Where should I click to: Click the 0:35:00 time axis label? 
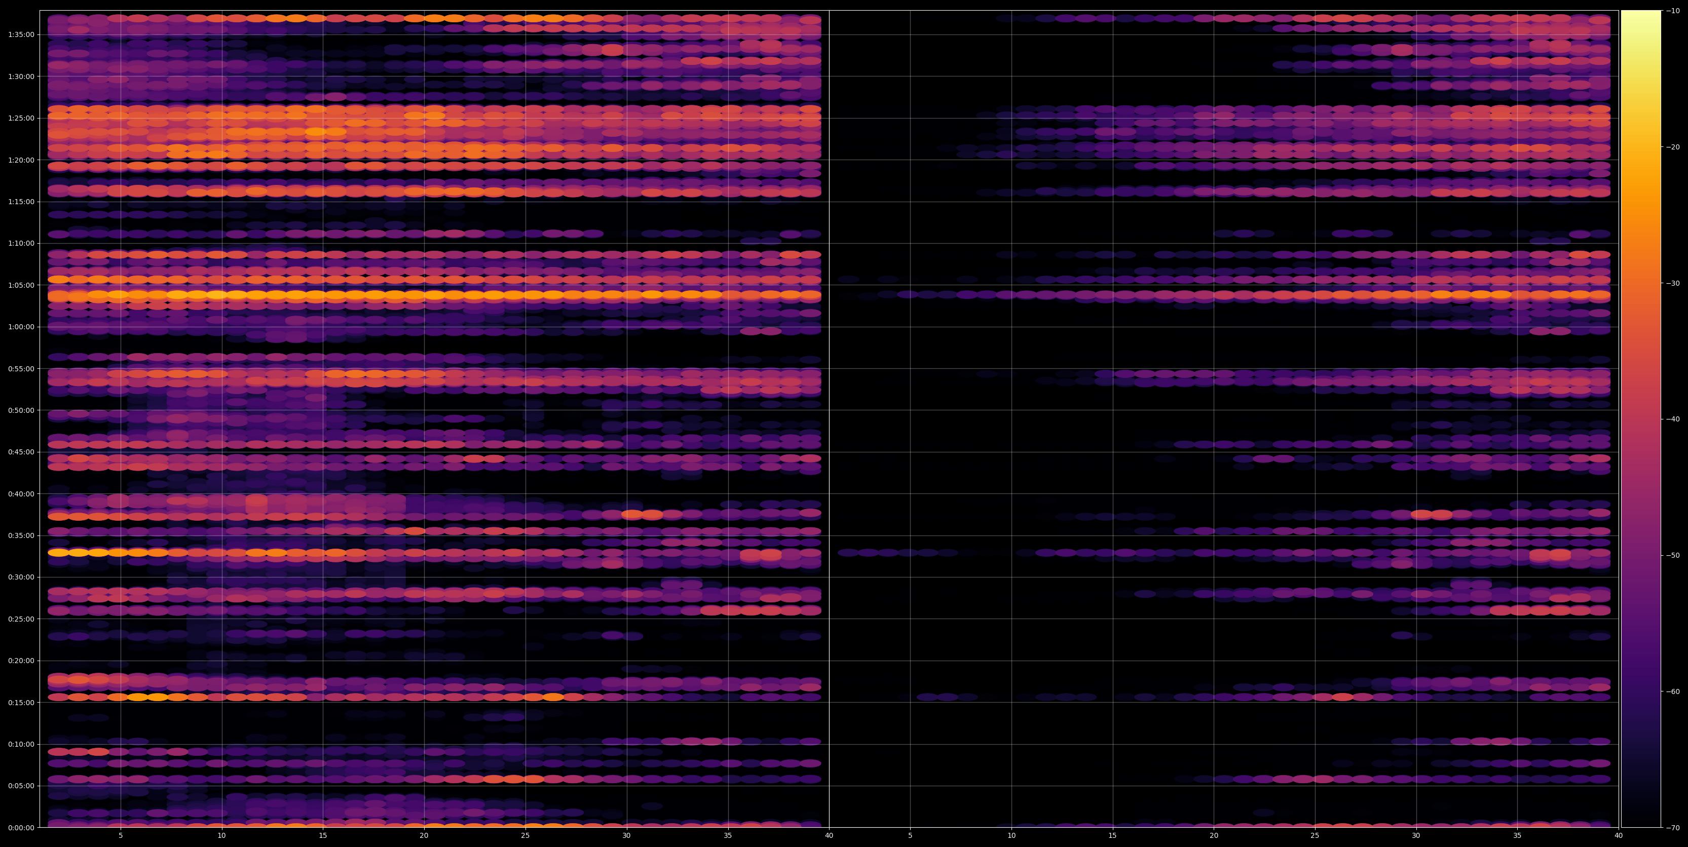coord(21,535)
